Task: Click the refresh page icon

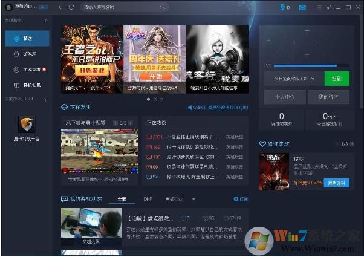Action: (x=71, y=7)
